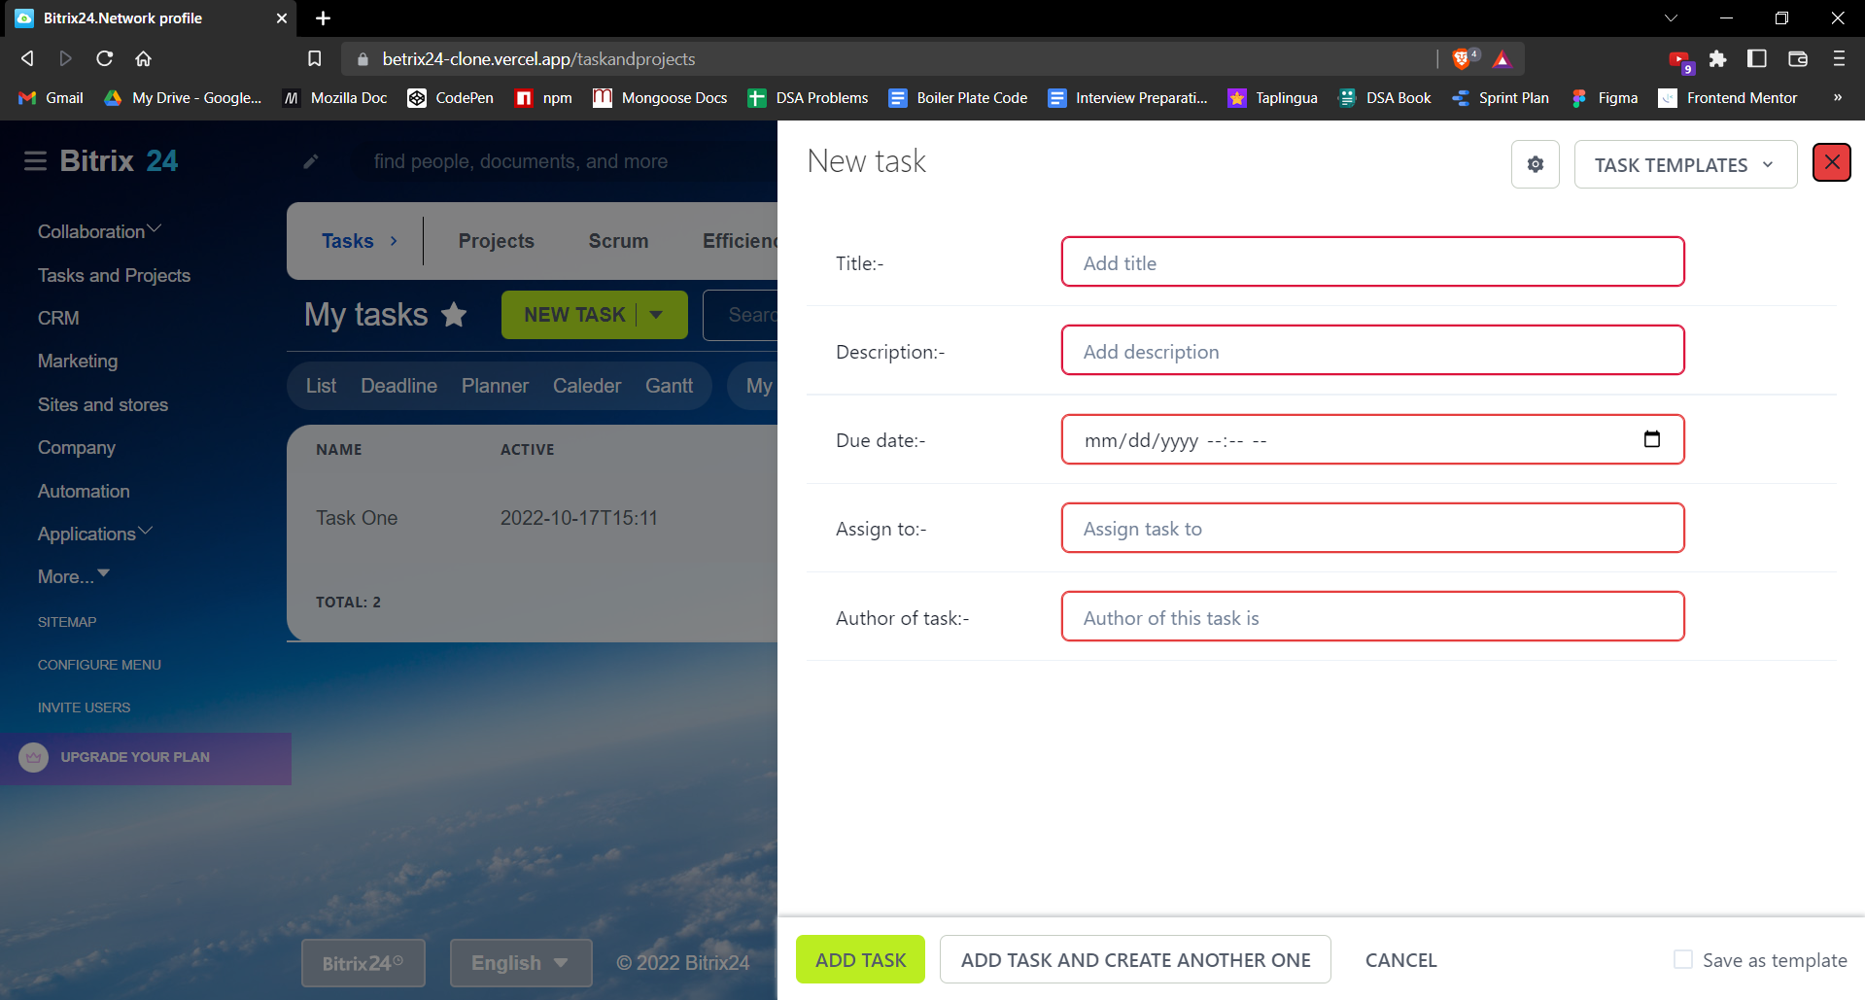This screenshot has width=1865, height=1000.
Task: Open CRM in sidebar
Action: [x=58, y=318]
